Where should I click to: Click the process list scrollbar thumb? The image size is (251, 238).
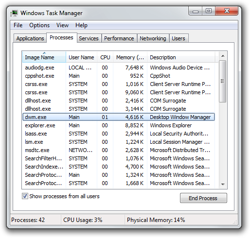pyautogui.click(x=222, y=81)
